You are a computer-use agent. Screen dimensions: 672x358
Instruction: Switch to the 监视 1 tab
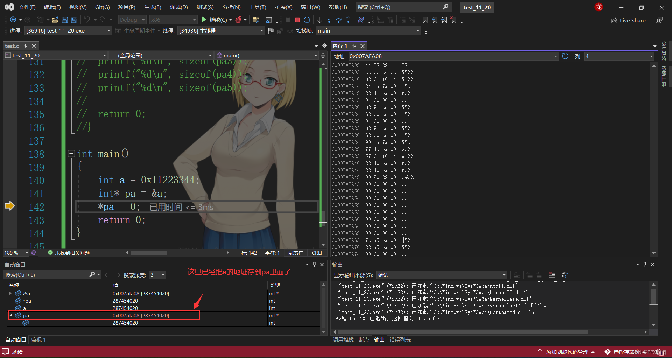click(38, 340)
